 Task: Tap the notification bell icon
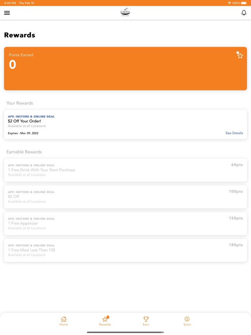(x=244, y=13)
